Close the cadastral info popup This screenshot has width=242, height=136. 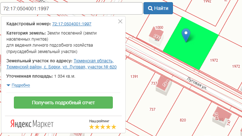pyautogui.click(x=120, y=21)
